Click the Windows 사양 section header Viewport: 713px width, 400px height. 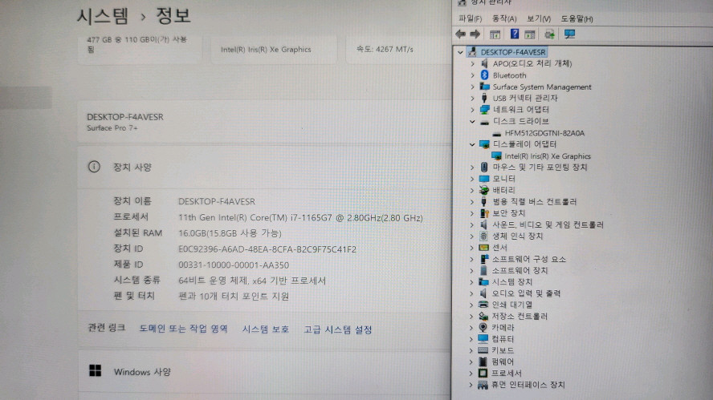tap(263, 371)
